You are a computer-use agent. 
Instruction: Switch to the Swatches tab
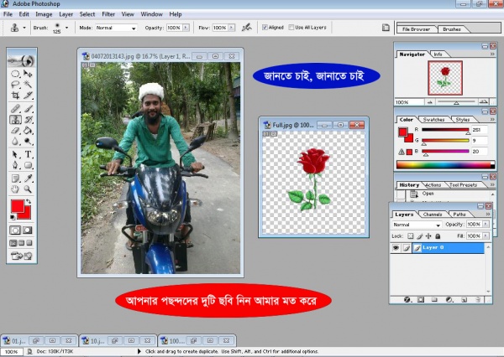point(433,120)
